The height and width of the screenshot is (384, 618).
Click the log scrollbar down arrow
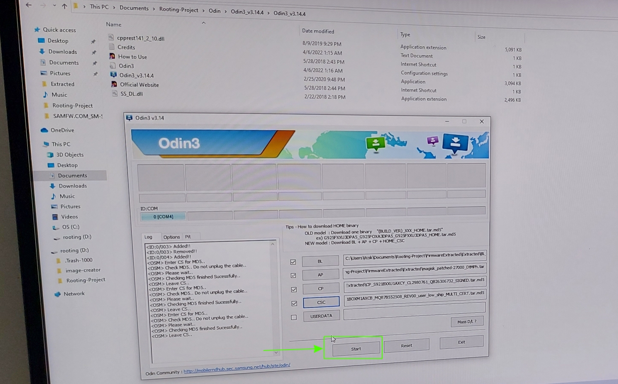pyautogui.click(x=276, y=352)
